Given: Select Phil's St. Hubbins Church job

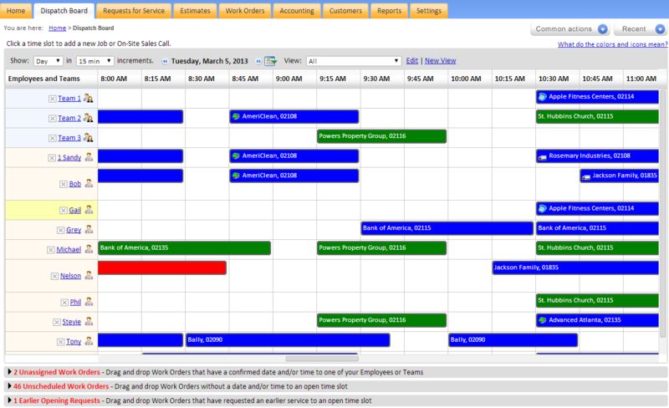Looking at the screenshot, I should 597,300.
